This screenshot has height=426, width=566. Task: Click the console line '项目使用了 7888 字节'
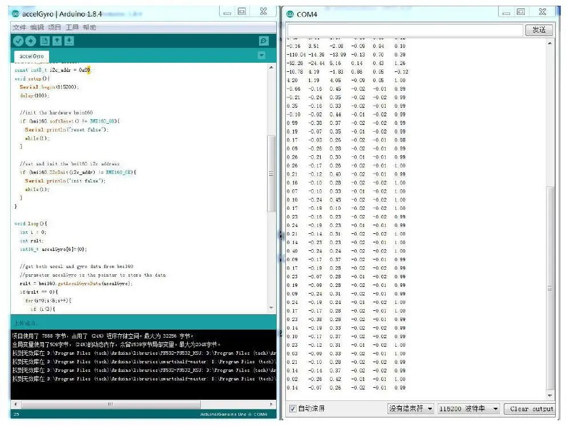pyautogui.click(x=103, y=336)
